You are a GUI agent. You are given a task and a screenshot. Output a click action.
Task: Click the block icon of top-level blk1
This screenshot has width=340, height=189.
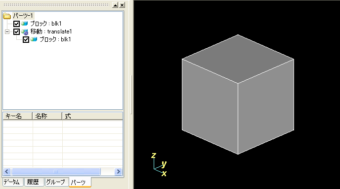(x=25, y=23)
